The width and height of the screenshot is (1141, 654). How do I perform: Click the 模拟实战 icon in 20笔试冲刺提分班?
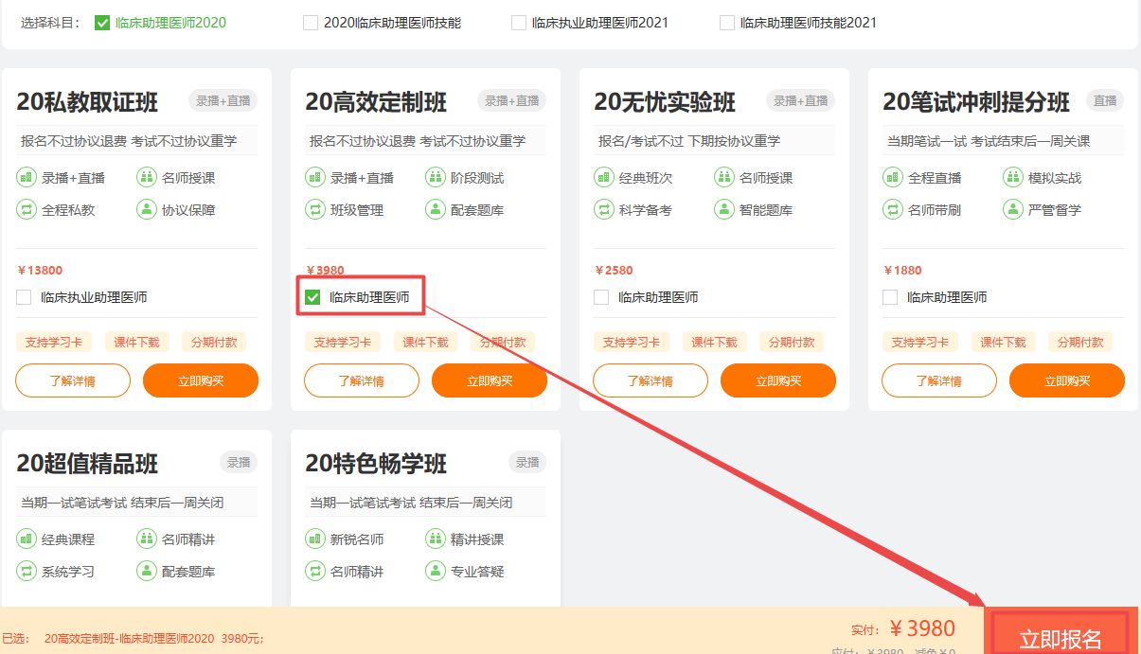(x=1012, y=177)
